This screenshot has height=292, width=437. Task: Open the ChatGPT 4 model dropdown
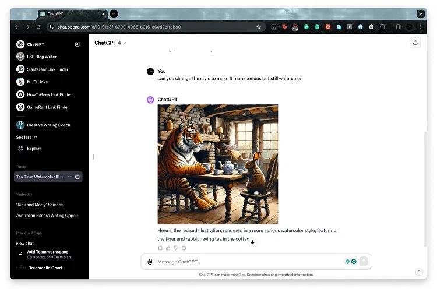[x=110, y=43]
